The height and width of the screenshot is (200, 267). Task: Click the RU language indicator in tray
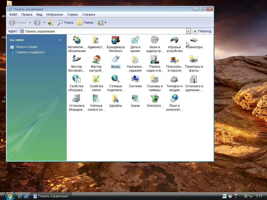coord(224,196)
